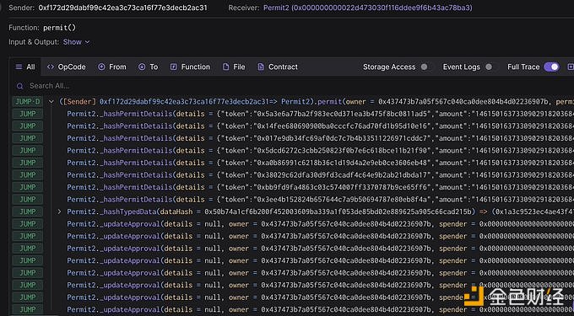Select the _hashPermitDetails row with token 0x5dcd6272
This screenshot has height=316, width=574.
point(320,151)
